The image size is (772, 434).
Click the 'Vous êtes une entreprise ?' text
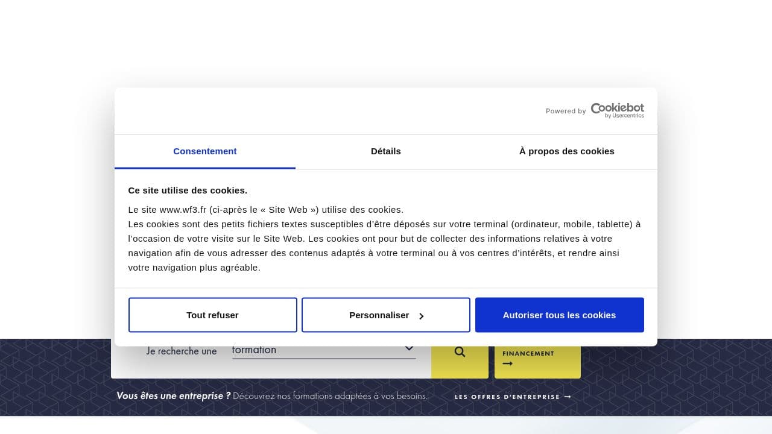[x=172, y=395]
